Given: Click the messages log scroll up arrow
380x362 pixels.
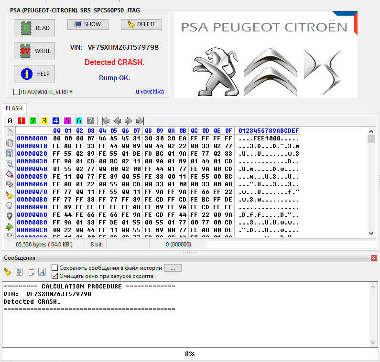Looking at the screenshot, I should coord(373,287).
